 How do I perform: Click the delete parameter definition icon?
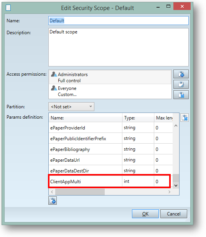[185, 118]
